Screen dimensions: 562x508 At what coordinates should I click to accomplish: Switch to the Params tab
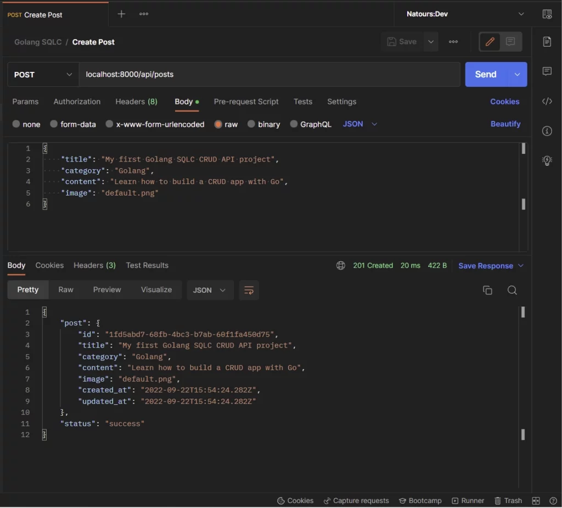25,102
